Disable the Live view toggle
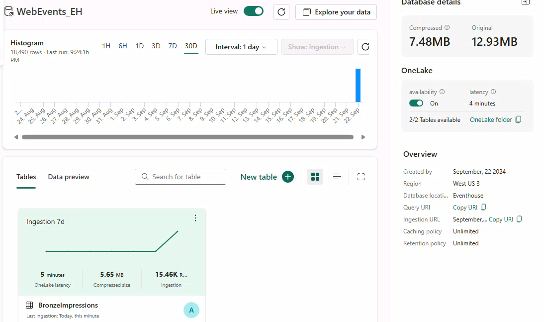 point(254,10)
